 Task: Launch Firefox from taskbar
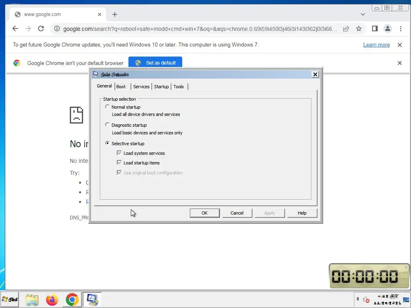pos(52,300)
